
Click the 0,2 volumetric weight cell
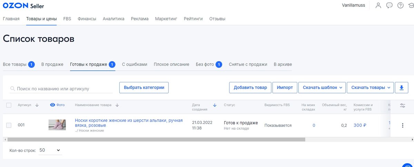point(344,125)
